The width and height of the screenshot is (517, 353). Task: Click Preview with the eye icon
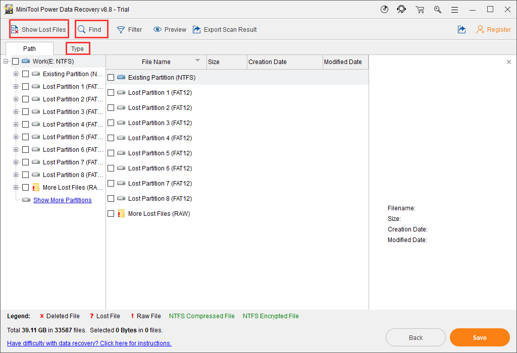pos(170,30)
